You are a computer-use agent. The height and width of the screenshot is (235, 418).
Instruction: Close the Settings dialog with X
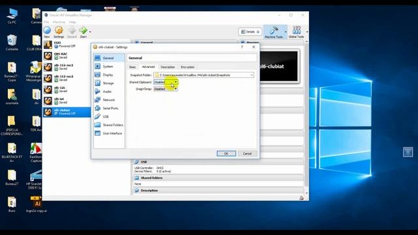[x=254, y=47]
